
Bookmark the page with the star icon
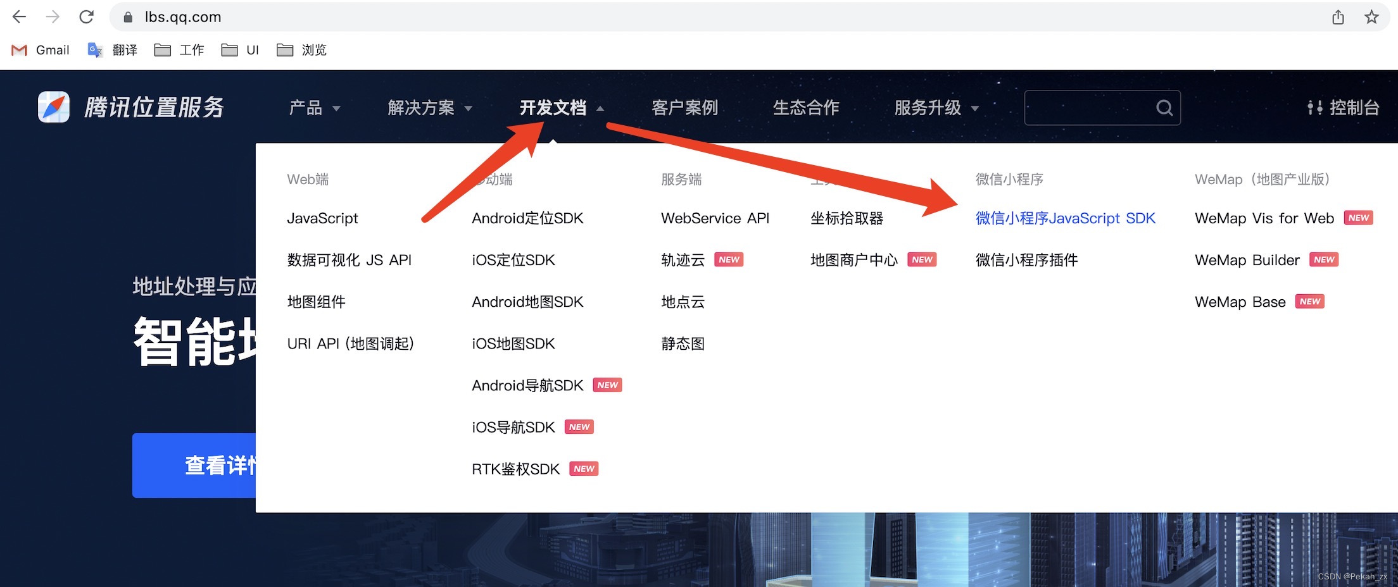pos(1371,17)
